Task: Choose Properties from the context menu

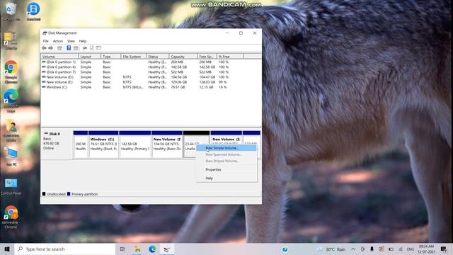Action: point(226,170)
